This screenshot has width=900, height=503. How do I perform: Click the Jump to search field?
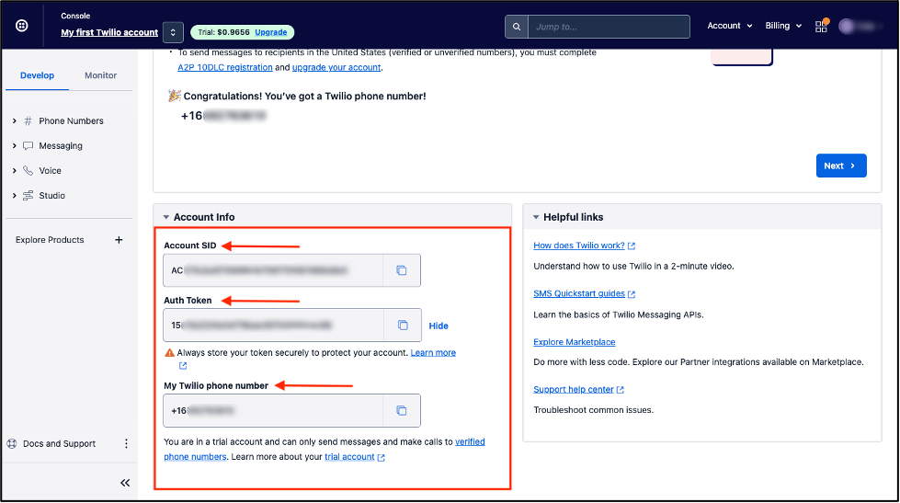(609, 27)
